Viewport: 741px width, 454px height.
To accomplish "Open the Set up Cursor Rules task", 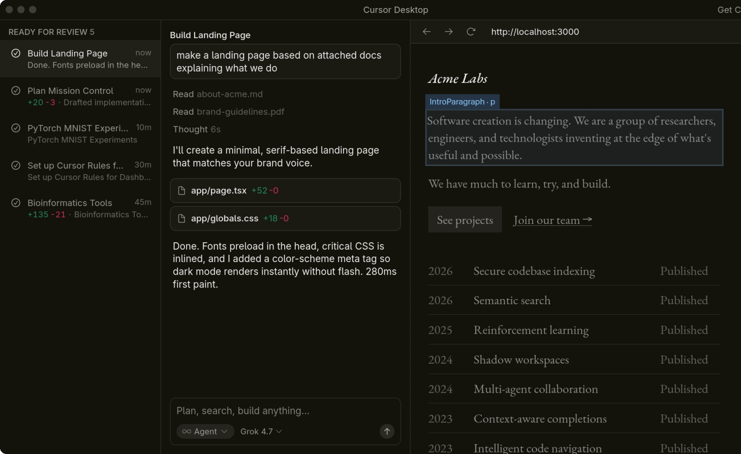I will tap(80, 171).
